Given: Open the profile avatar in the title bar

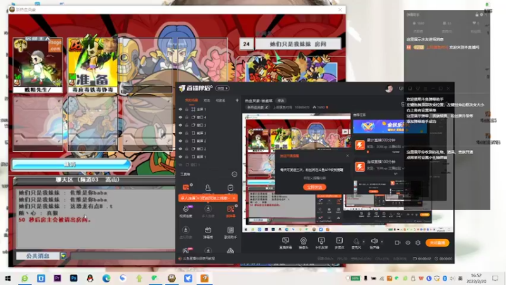Looking at the screenshot, I should [389, 89].
